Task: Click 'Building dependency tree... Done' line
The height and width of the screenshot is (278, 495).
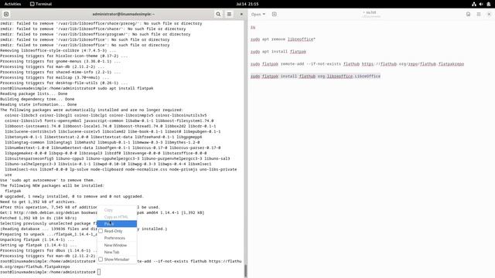Action: click(37, 100)
